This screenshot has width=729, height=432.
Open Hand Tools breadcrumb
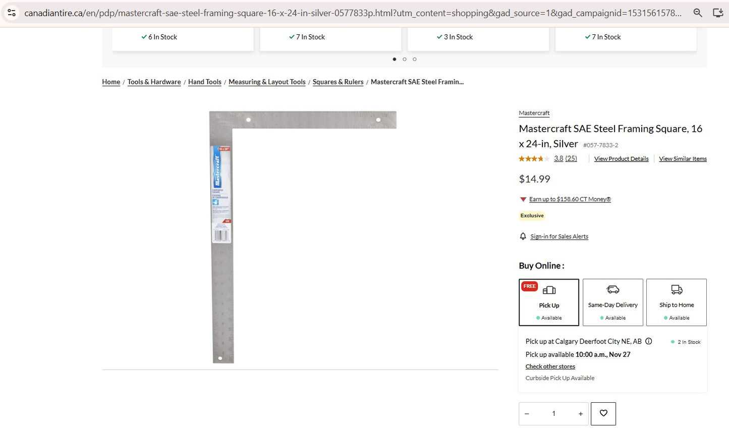(x=205, y=82)
